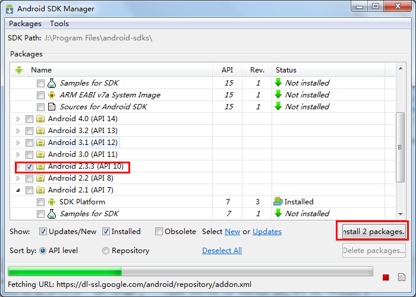416x297 pixels.
Task: Click the scroll up arrow of the package list
Action: tap(401, 68)
